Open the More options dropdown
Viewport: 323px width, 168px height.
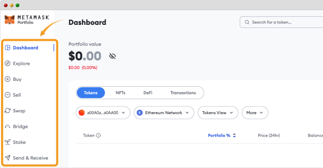(255, 112)
